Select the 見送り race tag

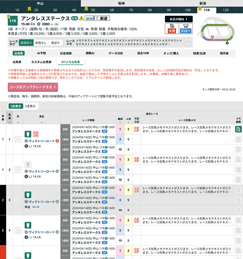55,43
